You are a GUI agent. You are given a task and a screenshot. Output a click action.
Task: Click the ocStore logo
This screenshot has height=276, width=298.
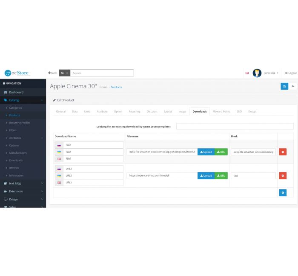tap(17, 73)
